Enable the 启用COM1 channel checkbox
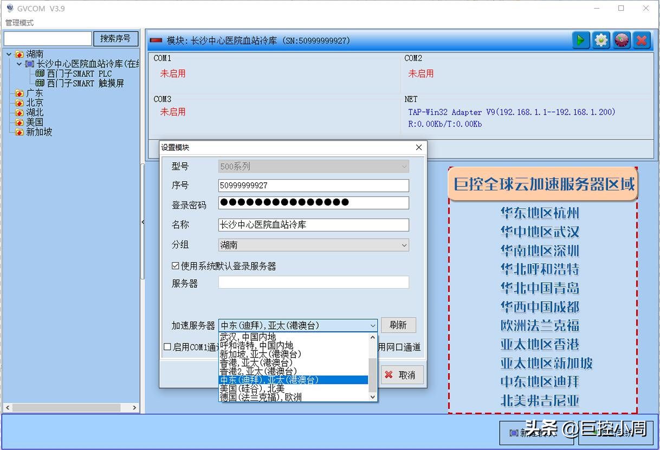This screenshot has height=450, width=660. [x=167, y=347]
